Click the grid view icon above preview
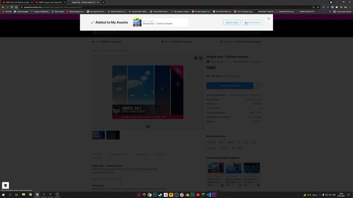The image size is (353, 198). [201, 58]
